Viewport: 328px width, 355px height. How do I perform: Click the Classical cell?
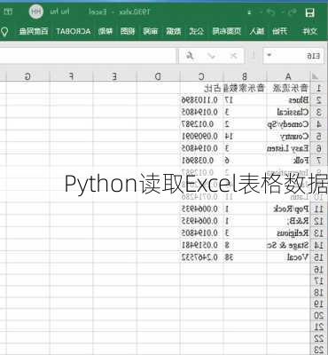[288, 112]
